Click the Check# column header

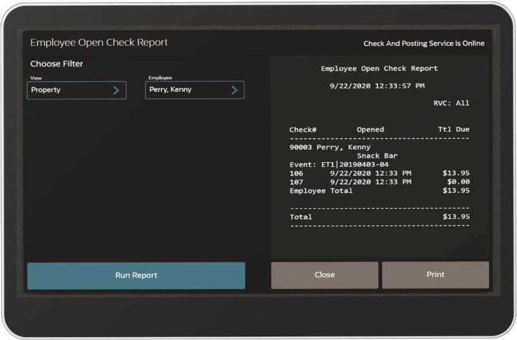(x=303, y=130)
